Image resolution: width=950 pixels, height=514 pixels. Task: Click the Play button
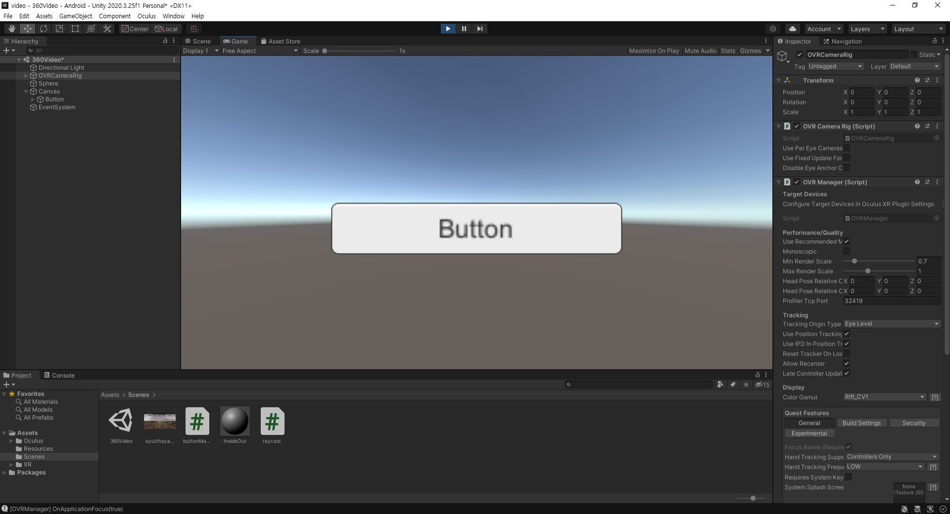click(x=448, y=29)
